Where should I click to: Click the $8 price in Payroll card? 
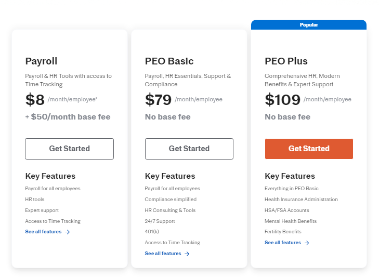point(35,100)
